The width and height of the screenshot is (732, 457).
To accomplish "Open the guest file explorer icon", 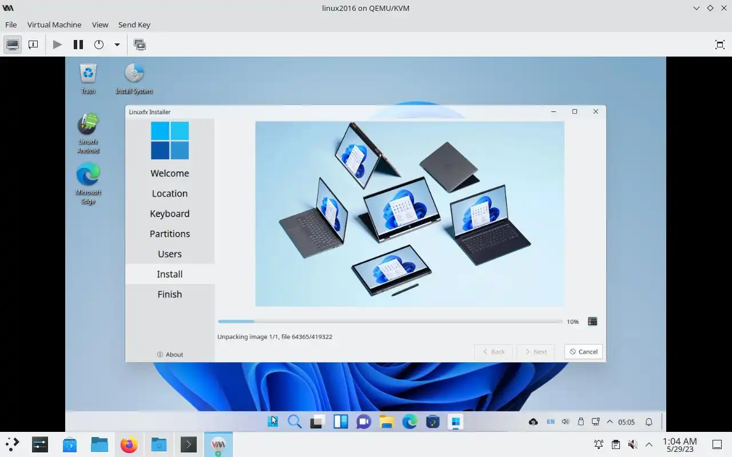I will tap(387, 422).
